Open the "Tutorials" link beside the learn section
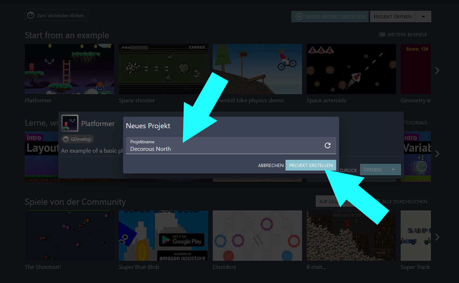The image size is (459, 283). [x=415, y=122]
